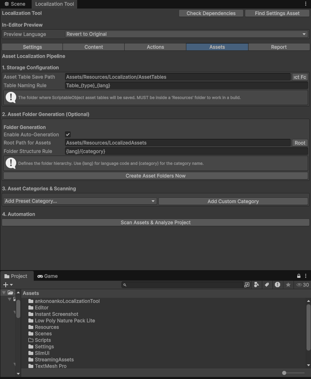
Task: Click Find Settings Asset button
Action: (277, 13)
